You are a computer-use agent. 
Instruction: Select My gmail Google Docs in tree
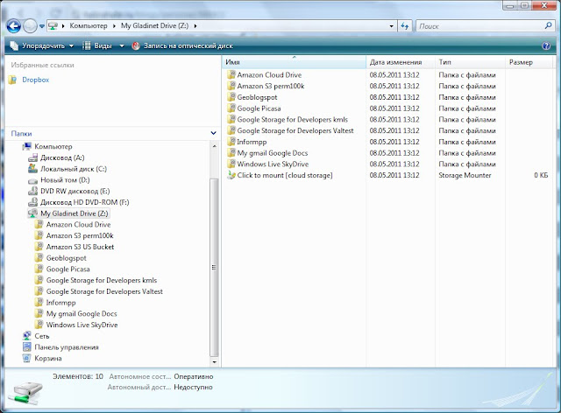pyautogui.click(x=82, y=313)
